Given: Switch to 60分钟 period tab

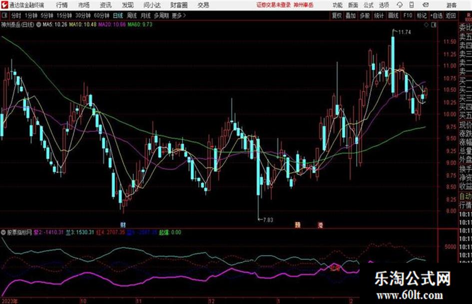Looking at the screenshot, I should click(x=101, y=15).
